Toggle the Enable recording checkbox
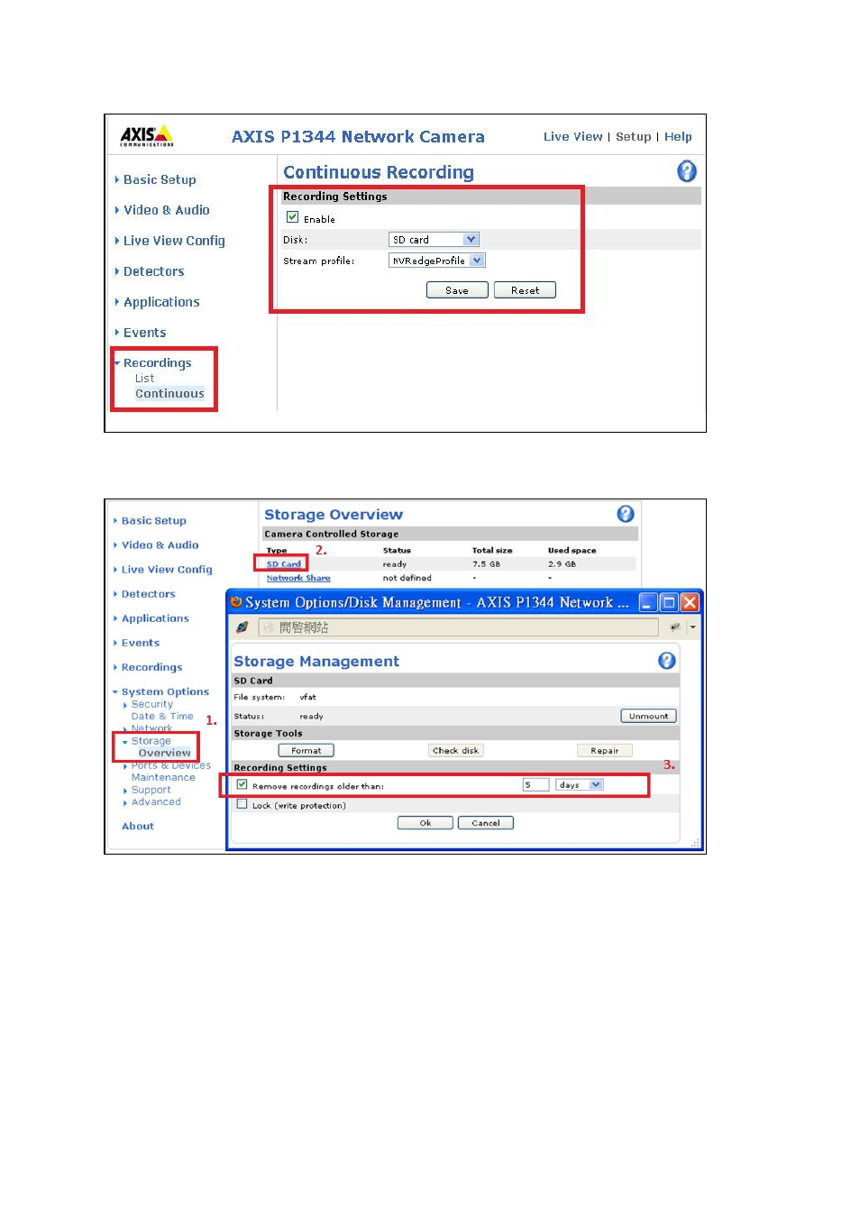The width and height of the screenshot is (860, 1217). [x=292, y=217]
